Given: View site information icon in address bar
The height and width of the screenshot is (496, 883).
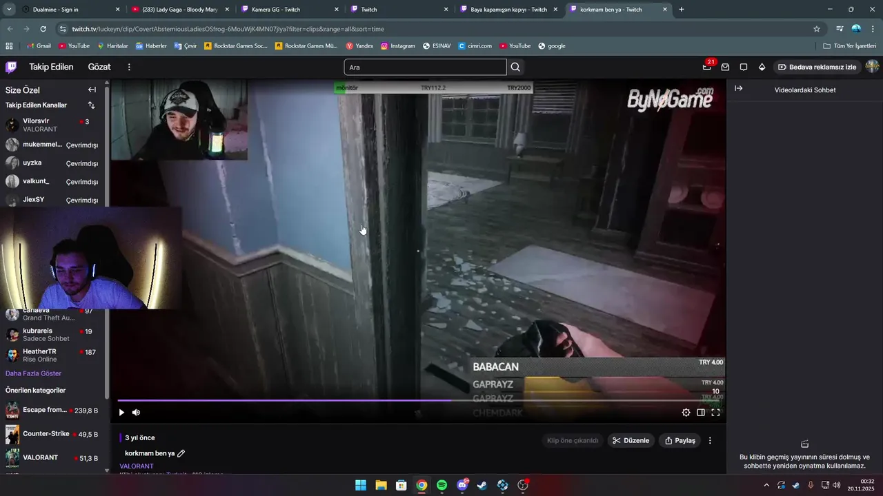Looking at the screenshot, I should point(63,29).
